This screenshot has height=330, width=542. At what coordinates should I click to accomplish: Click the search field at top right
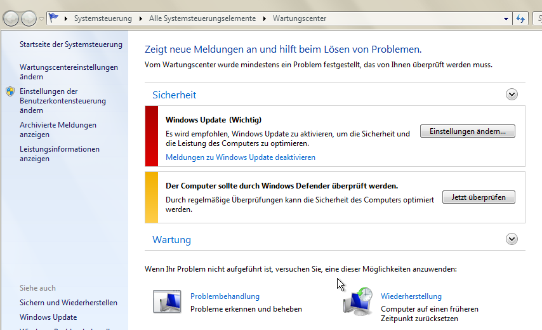pyautogui.click(x=538, y=18)
